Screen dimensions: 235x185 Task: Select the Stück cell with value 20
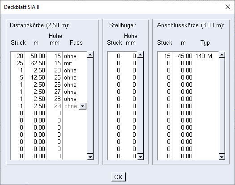tap(18, 56)
